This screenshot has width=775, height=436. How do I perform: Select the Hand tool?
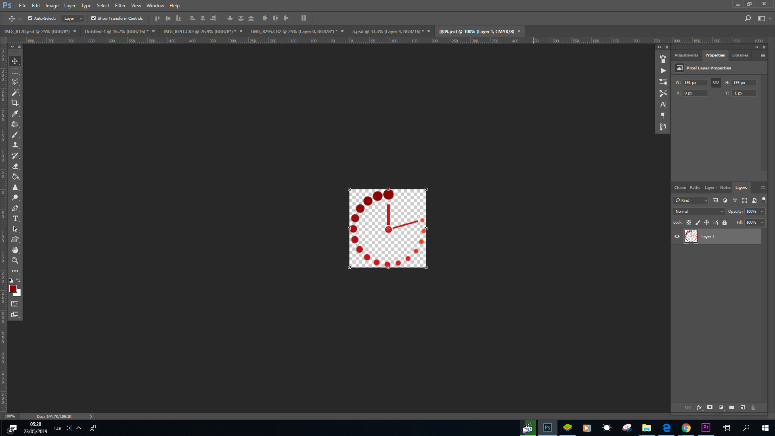click(x=15, y=249)
